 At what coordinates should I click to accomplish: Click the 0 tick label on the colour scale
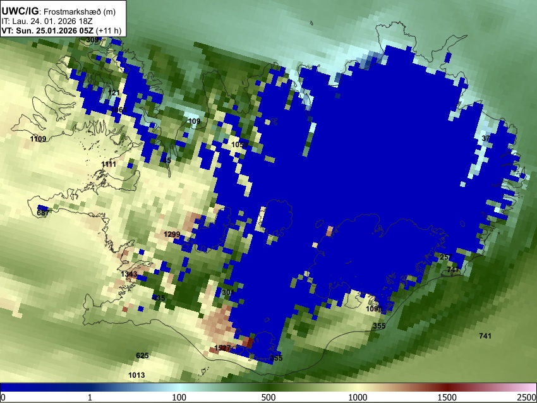pyautogui.click(x=3, y=397)
